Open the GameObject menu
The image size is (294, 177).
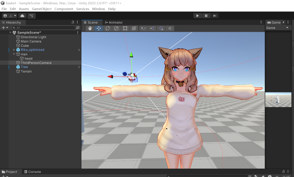tap(42, 9)
